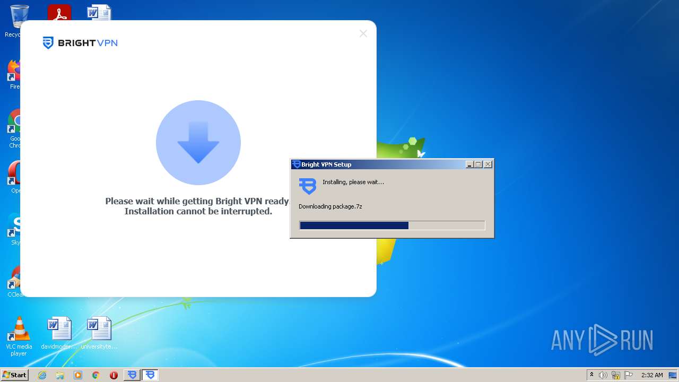
Task: Open the Adobe Acrobat Reader desktop icon
Action: coord(59,13)
